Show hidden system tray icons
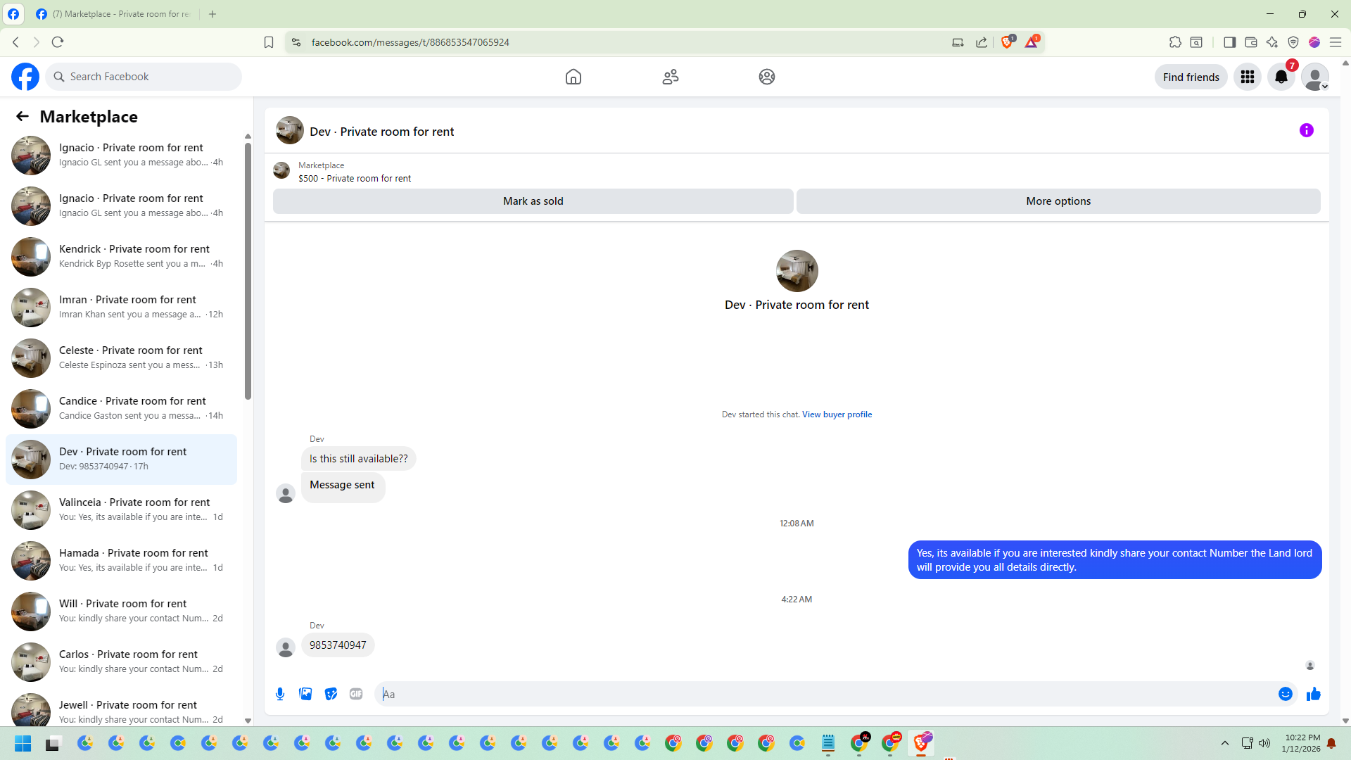Image resolution: width=1351 pixels, height=760 pixels. pos(1224,743)
